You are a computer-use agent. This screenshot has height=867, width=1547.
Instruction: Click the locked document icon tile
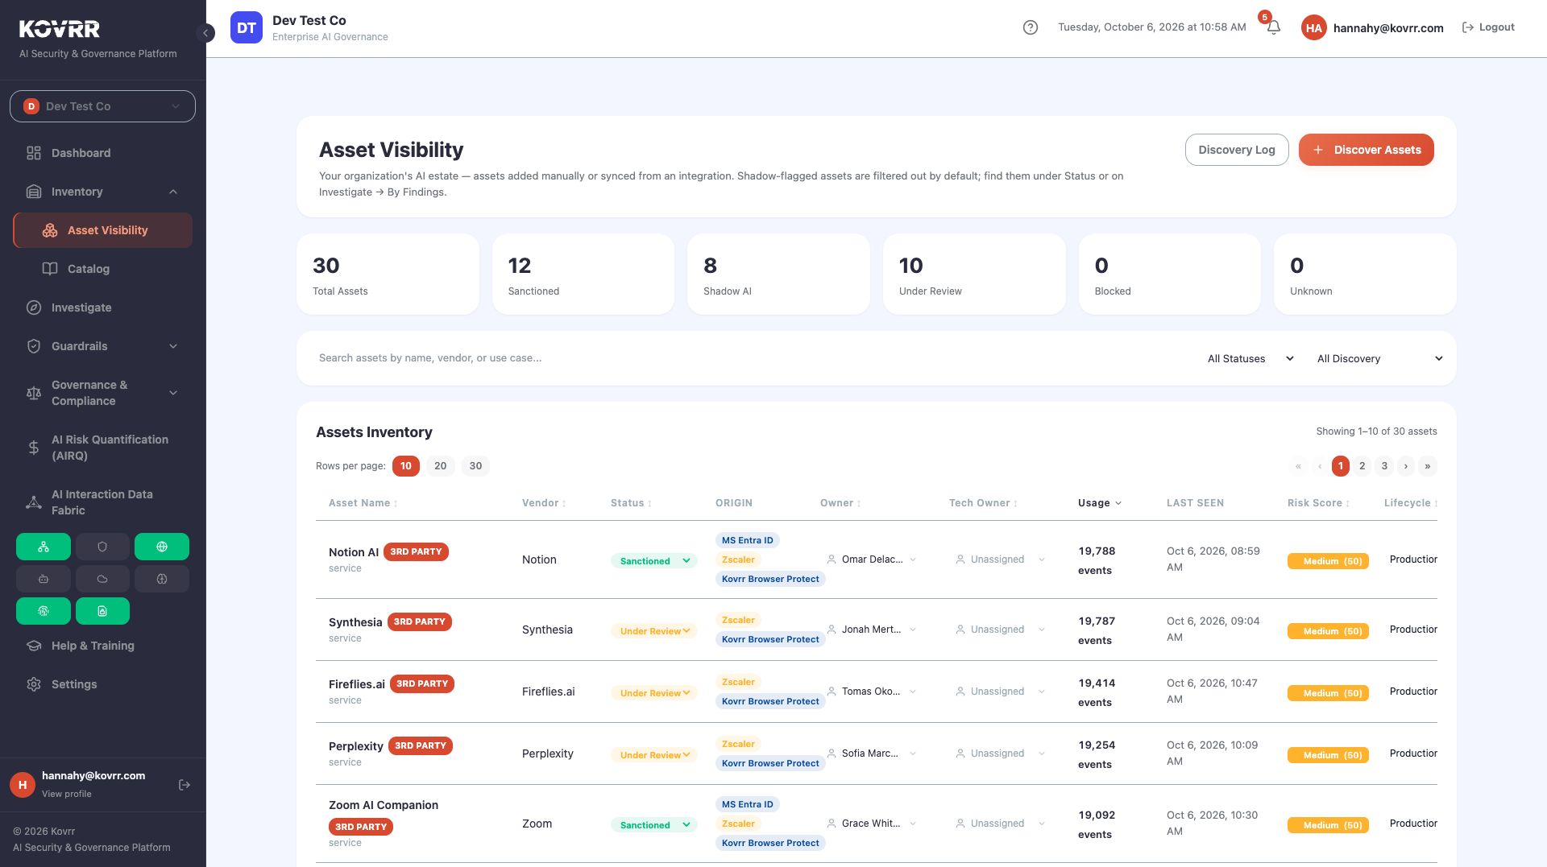[102, 611]
